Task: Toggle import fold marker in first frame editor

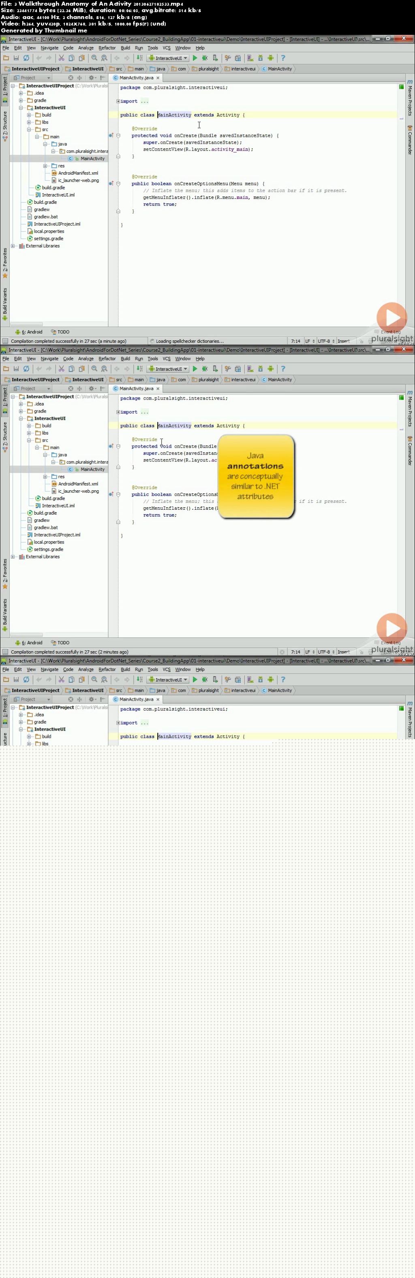Action: (x=118, y=101)
